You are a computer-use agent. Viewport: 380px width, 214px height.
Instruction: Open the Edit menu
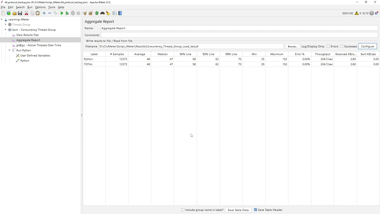point(10,7)
